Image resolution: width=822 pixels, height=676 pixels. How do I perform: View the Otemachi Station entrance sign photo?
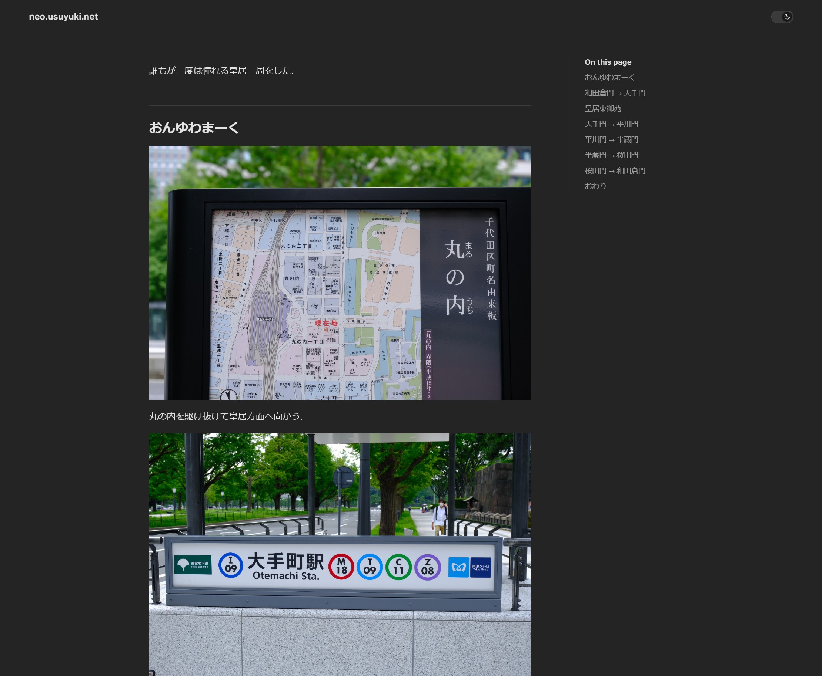click(x=340, y=553)
